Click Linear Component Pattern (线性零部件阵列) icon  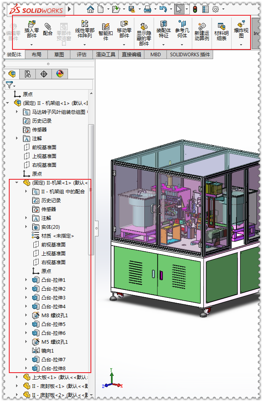[x=84, y=24]
